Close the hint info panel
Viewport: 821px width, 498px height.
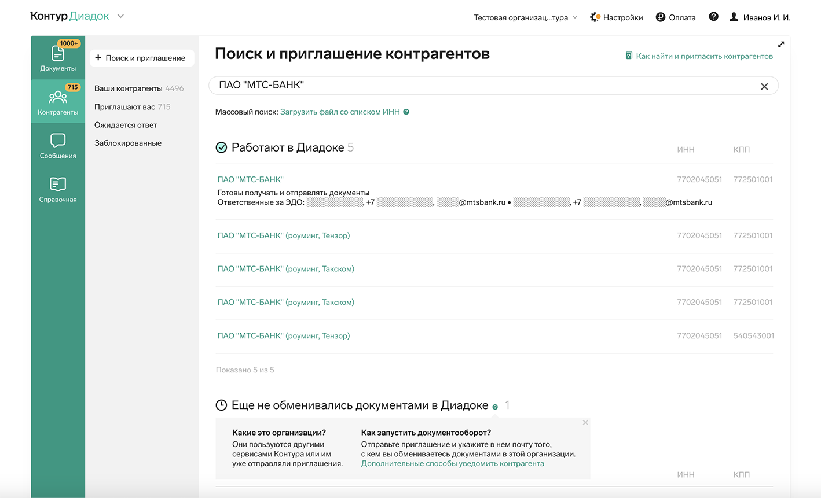(585, 423)
